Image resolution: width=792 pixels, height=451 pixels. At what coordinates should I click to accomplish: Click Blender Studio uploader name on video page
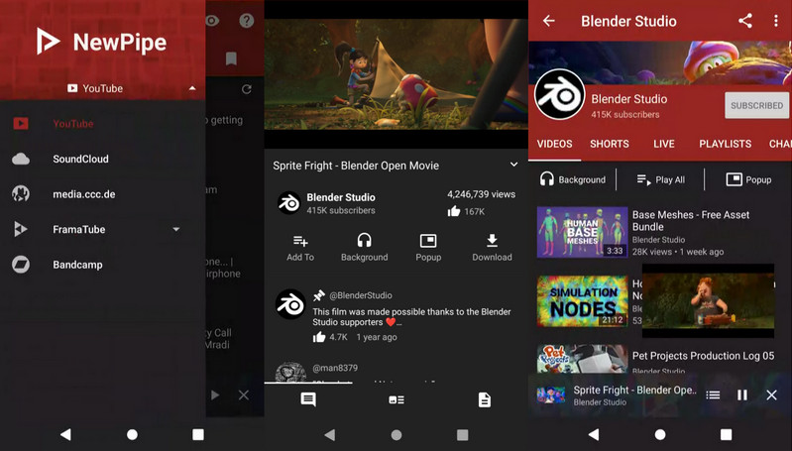341,197
